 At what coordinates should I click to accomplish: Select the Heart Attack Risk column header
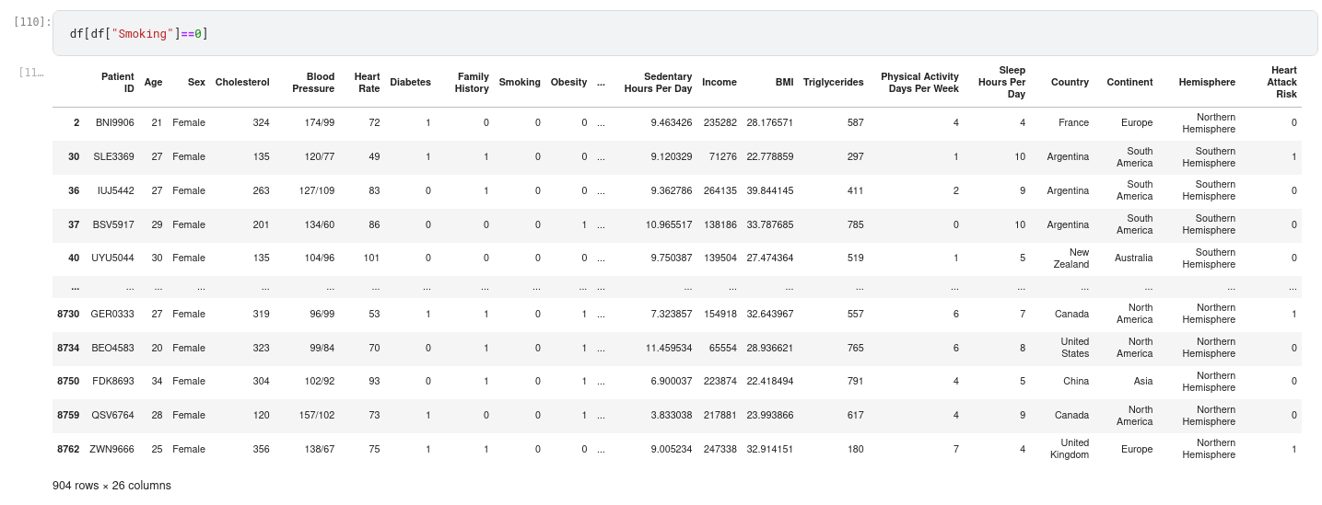tap(1283, 83)
